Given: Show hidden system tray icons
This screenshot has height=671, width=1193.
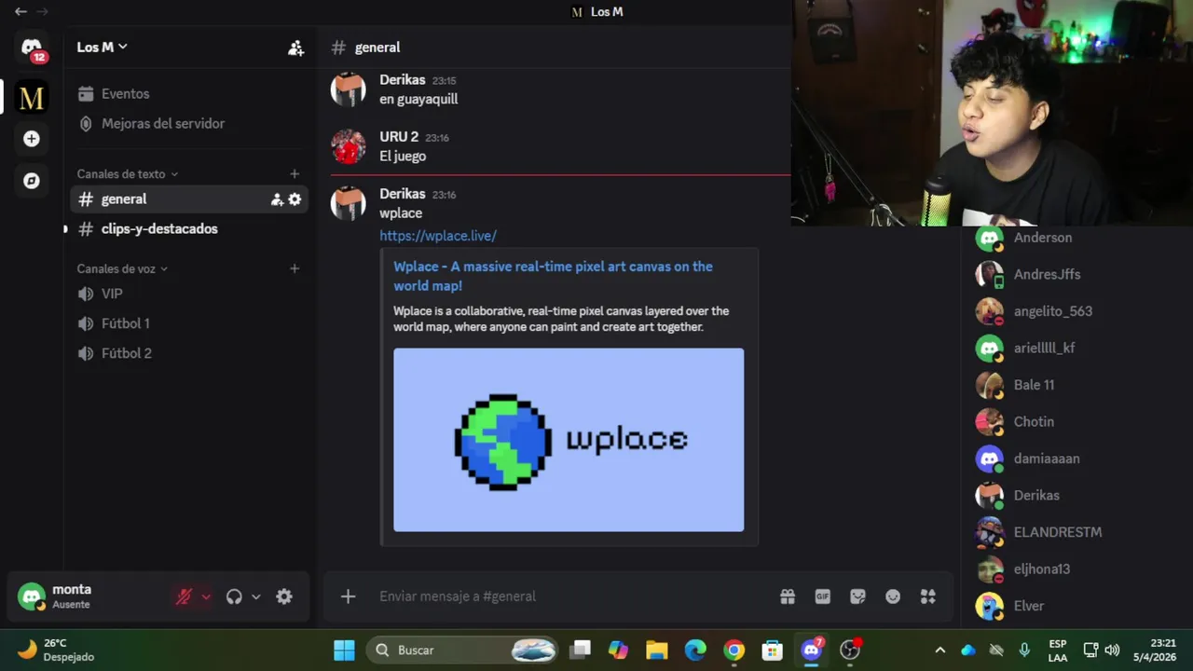Looking at the screenshot, I should click(x=939, y=650).
